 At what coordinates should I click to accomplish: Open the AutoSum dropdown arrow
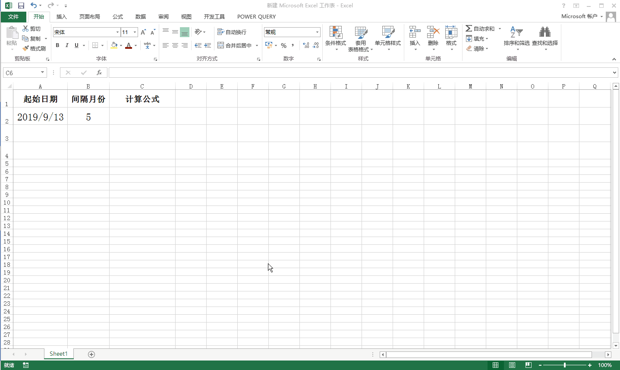500,28
